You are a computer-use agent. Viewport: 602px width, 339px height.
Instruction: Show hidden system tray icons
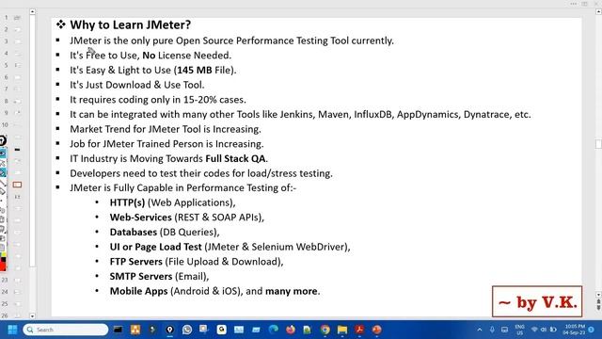pos(480,330)
